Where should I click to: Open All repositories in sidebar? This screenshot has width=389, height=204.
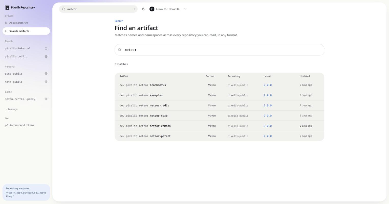click(x=26, y=23)
